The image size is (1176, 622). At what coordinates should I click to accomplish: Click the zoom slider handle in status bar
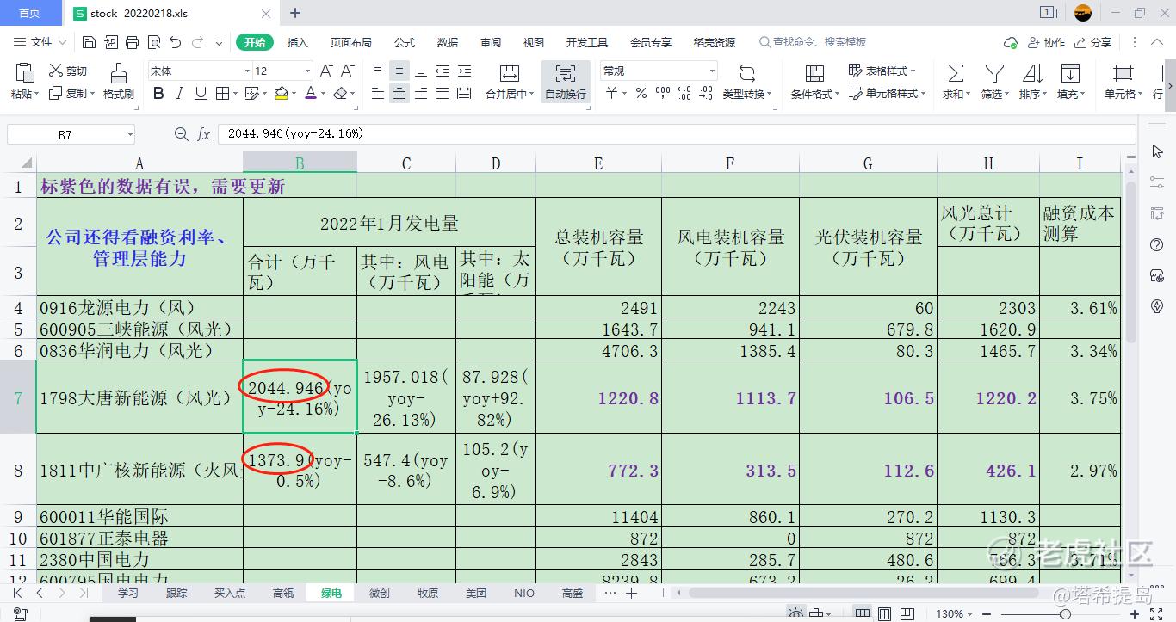(1065, 614)
